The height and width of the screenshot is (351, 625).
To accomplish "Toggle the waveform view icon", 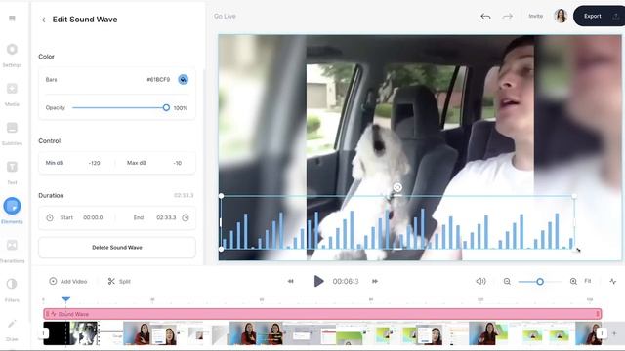I will (x=613, y=282).
